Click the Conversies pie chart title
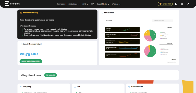This screenshot has width=196, height=93. (170, 43)
